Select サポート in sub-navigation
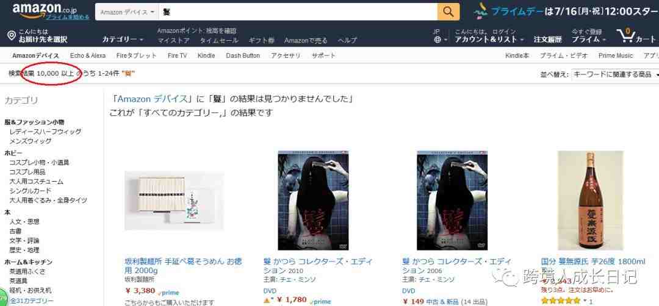Screen dimensions: 659x306 pyautogui.click(x=323, y=55)
